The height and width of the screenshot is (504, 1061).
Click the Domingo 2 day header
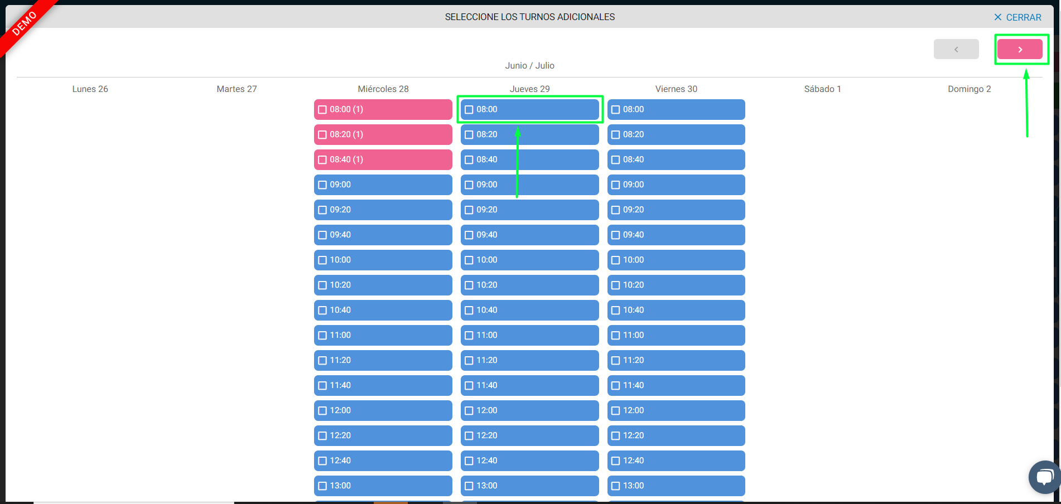click(x=969, y=89)
